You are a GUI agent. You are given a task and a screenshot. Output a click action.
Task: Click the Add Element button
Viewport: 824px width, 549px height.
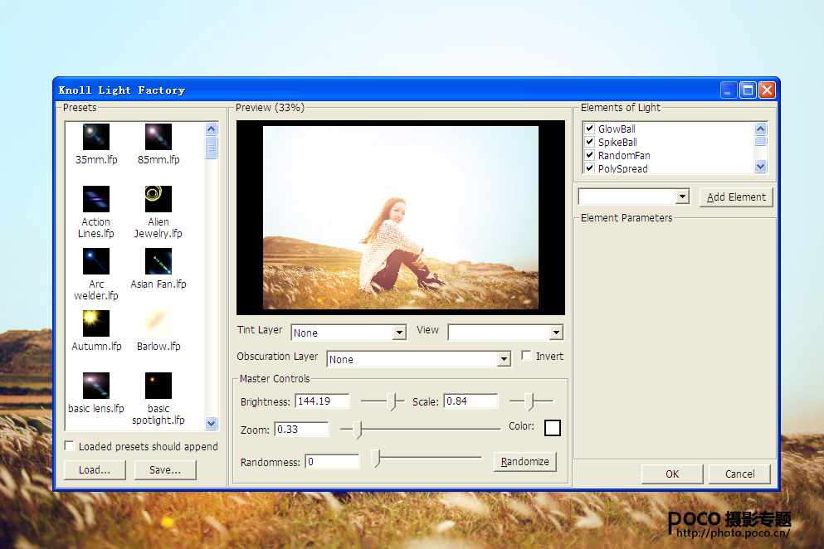(736, 197)
